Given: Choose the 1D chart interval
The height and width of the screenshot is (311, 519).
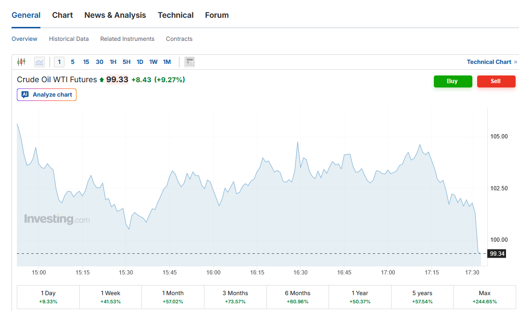Looking at the screenshot, I should click(x=140, y=62).
